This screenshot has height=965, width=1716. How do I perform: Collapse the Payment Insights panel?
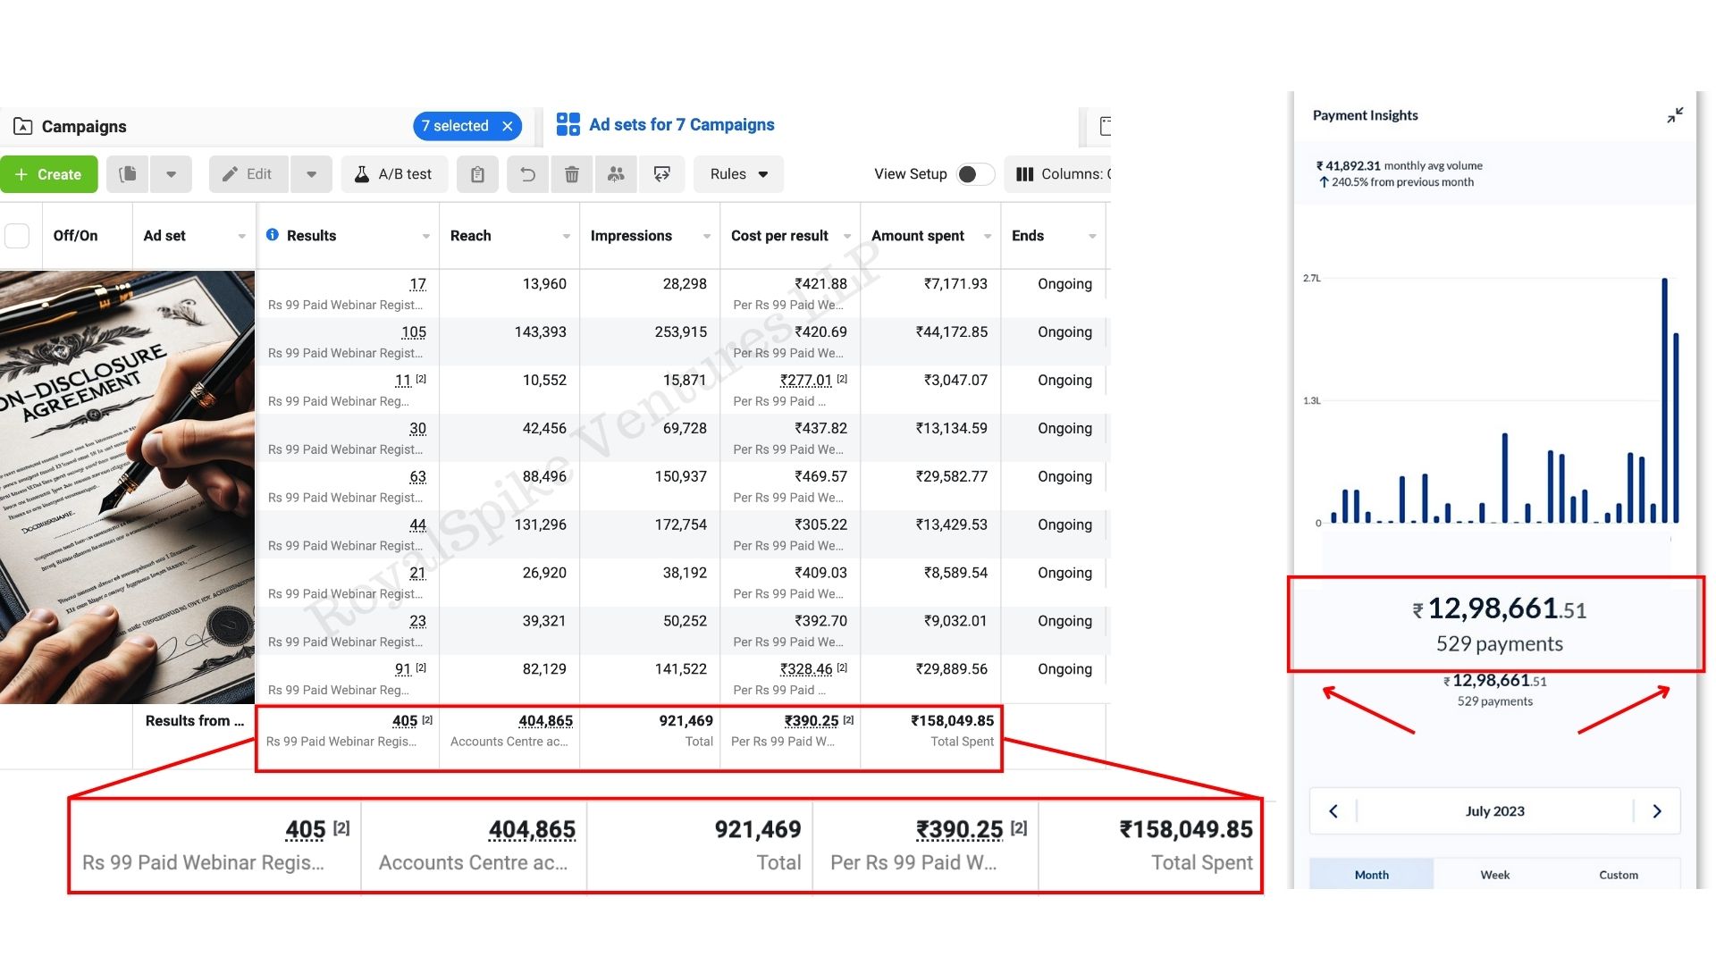(1675, 115)
